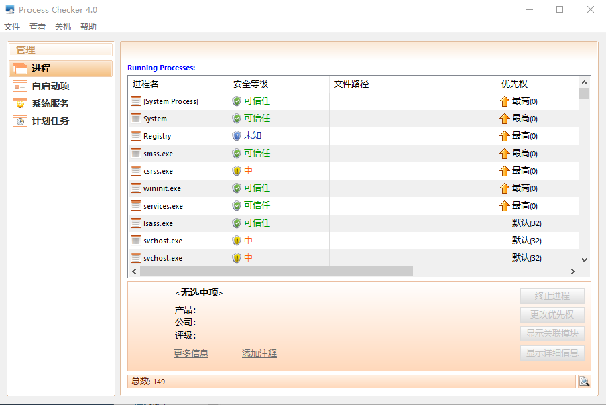The height and width of the screenshot is (405, 606).
Task: Click the orange 最高 priority arrow for smss.exe
Action: click(505, 153)
